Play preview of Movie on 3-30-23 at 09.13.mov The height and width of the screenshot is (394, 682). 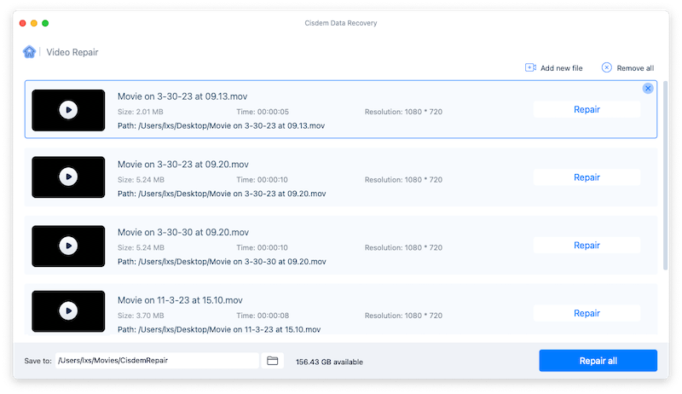(x=68, y=110)
